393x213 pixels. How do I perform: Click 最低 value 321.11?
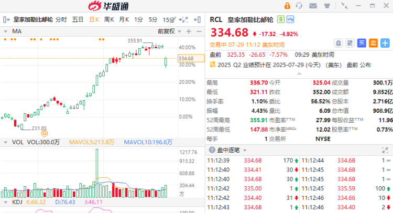coord(259,92)
